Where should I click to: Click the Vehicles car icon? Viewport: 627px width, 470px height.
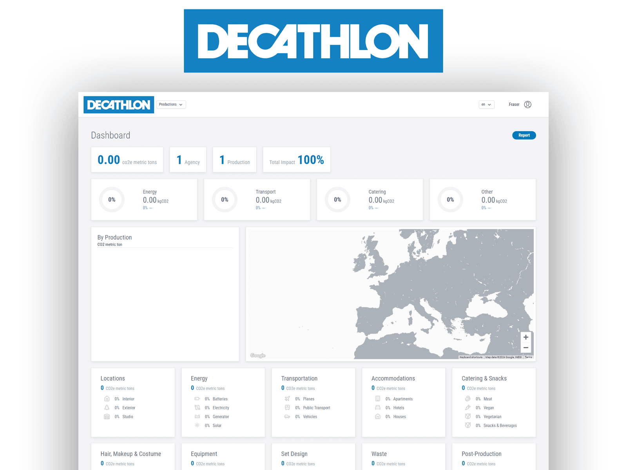click(x=287, y=417)
